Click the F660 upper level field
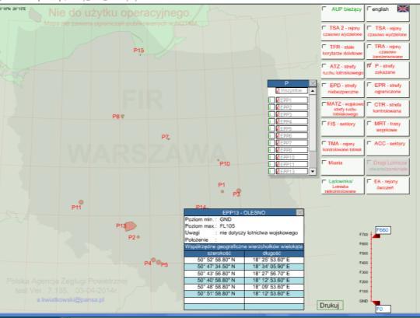Image resolution: width=420 pixels, height=318 pixels. (383, 230)
